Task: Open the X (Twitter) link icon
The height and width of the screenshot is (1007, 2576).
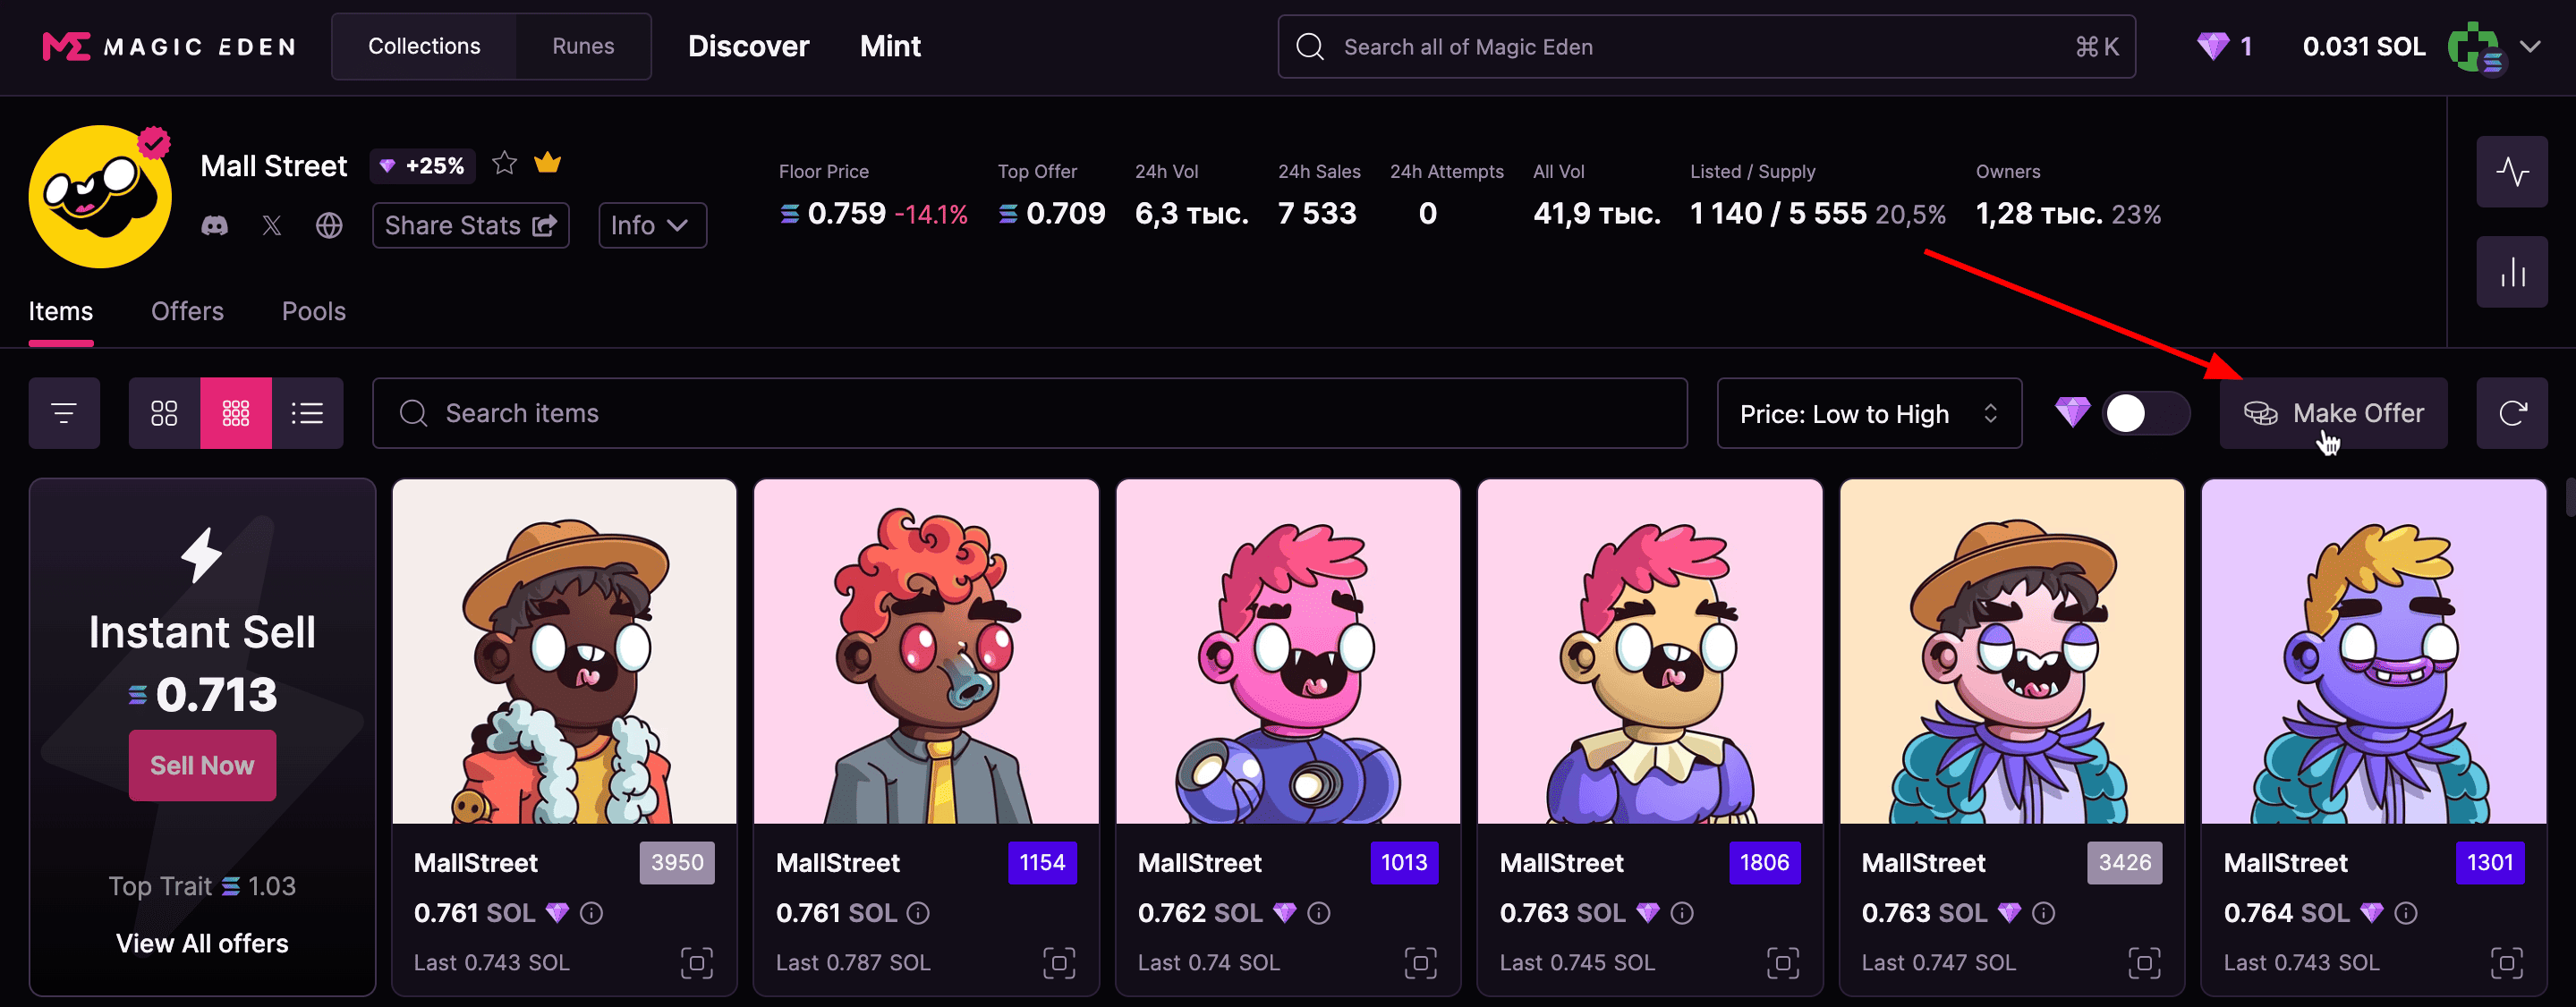Action: 272,226
